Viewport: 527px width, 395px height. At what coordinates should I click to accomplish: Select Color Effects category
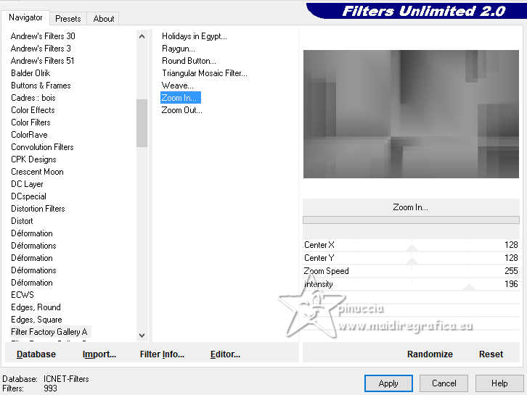pos(33,110)
